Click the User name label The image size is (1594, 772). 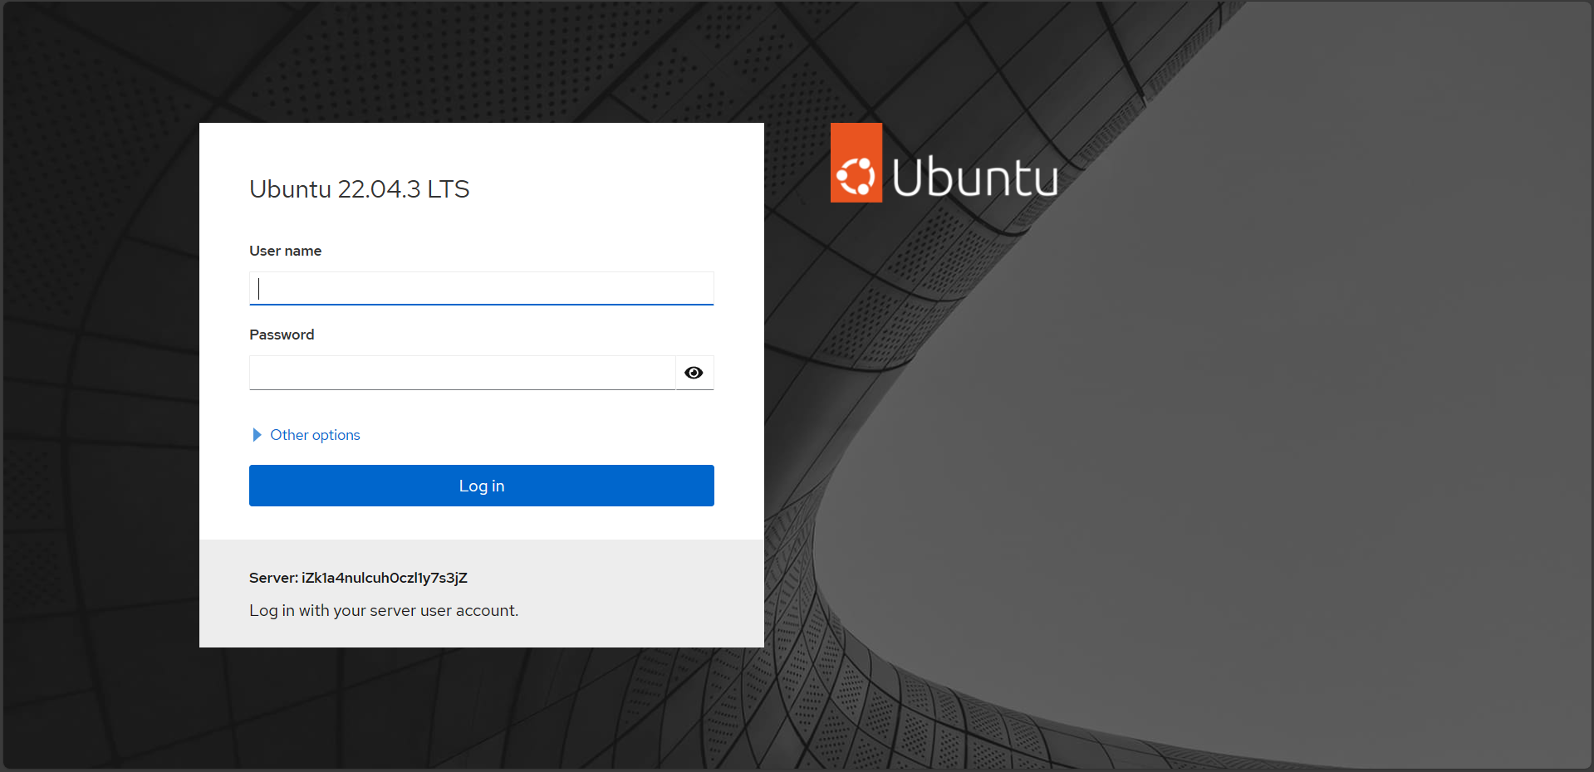(x=285, y=251)
